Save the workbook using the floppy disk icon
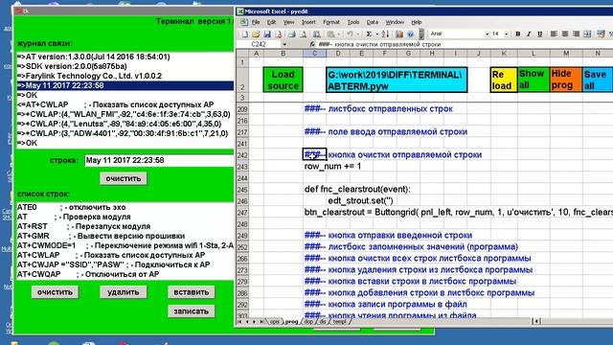The width and height of the screenshot is (613, 345). click(x=267, y=34)
